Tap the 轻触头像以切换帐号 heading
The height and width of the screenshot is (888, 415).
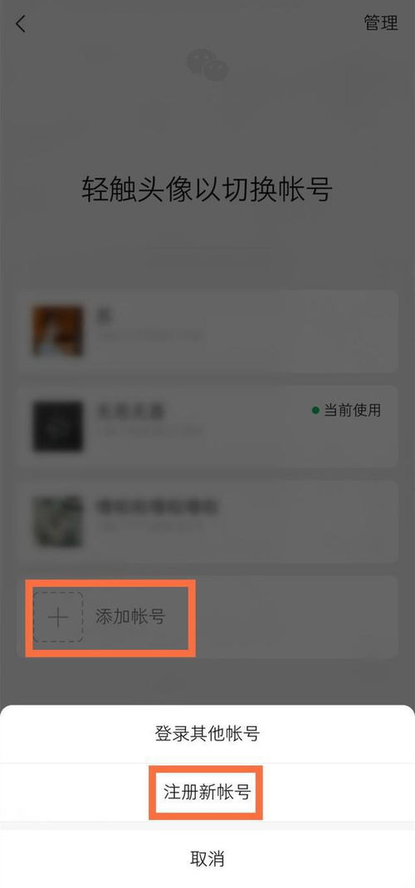click(x=207, y=189)
